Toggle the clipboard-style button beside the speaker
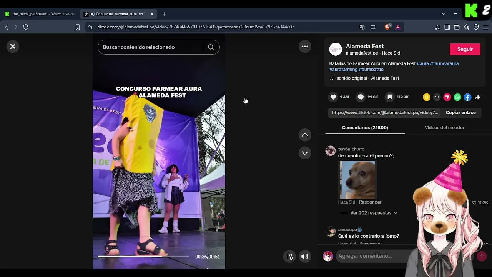Screen dimensions: 492x277 [x=290, y=257]
